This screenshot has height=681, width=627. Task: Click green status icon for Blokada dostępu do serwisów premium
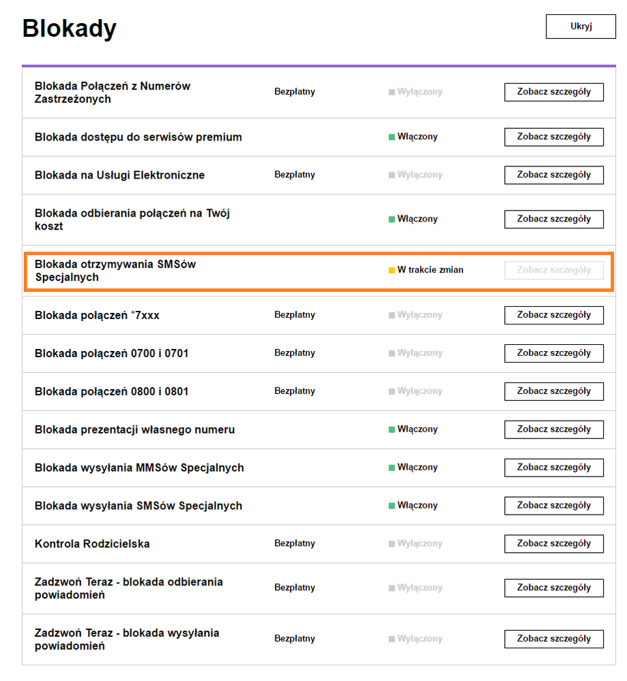pyautogui.click(x=392, y=137)
